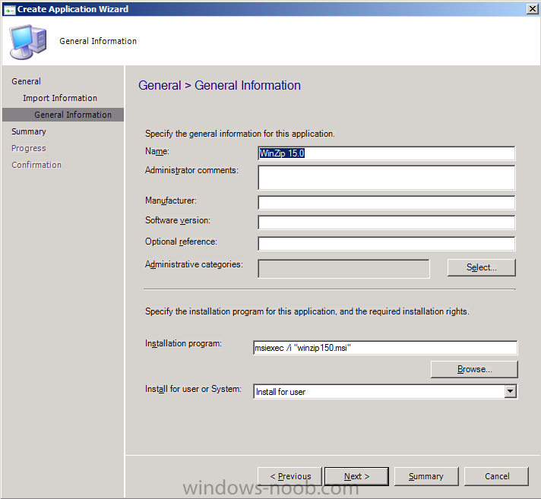Close the Create Application Wizard window
The height and width of the screenshot is (499, 541).
[533, 9]
